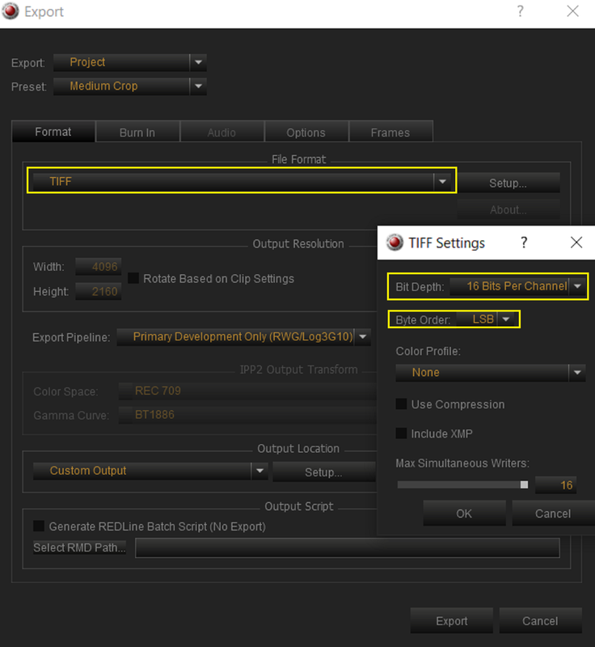
Task: Open the Color Profile dropdown showing None
Action: point(490,373)
